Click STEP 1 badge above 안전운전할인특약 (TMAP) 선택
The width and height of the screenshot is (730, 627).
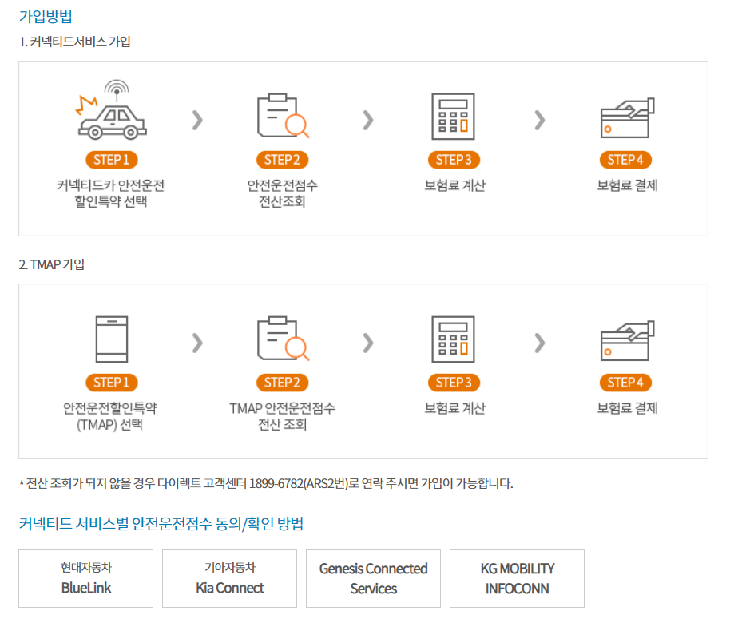(x=112, y=383)
